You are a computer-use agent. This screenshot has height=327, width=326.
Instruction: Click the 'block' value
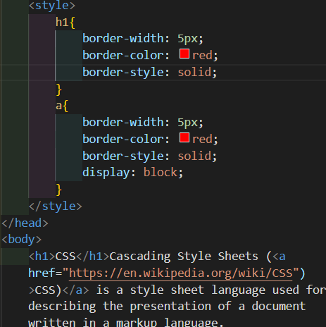161,173
